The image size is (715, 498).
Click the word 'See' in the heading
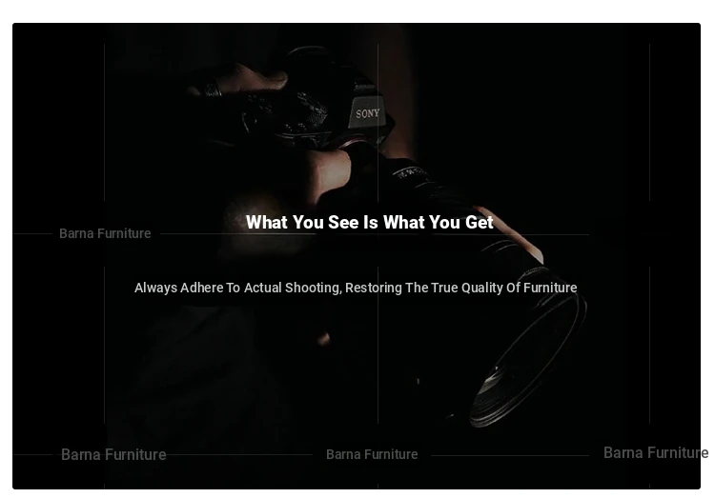(343, 223)
